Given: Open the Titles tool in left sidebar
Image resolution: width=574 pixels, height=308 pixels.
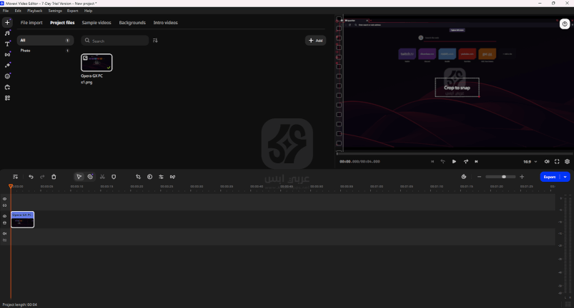Looking at the screenshot, I should click(x=7, y=43).
